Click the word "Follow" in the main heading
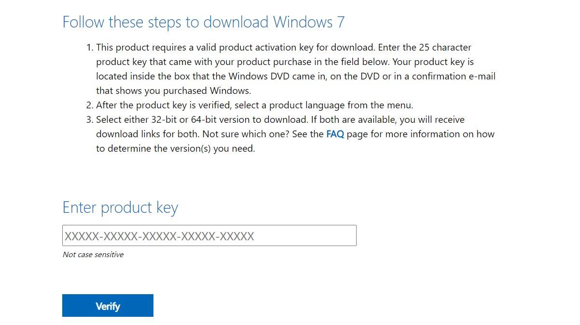 (83, 22)
